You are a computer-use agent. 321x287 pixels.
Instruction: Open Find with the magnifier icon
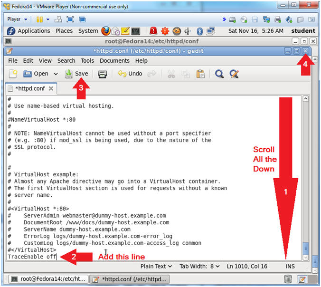tap(219, 74)
